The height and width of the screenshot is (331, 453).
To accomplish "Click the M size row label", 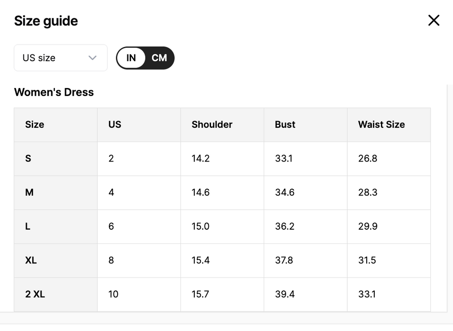I will coord(29,192).
